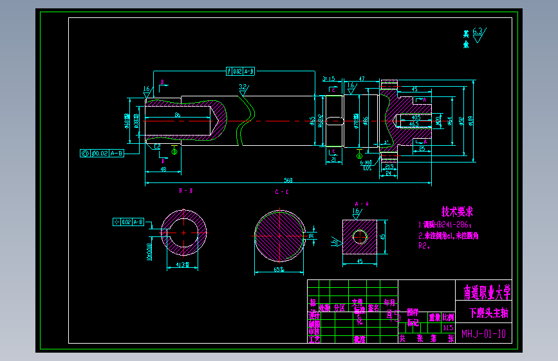Select the 分区 column header

click(339, 308)
